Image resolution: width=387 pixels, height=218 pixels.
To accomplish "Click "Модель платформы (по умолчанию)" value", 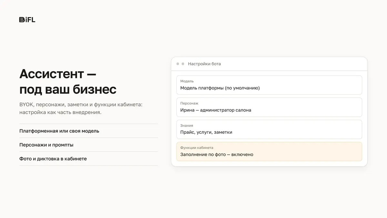I will click(x=220, y=88).
